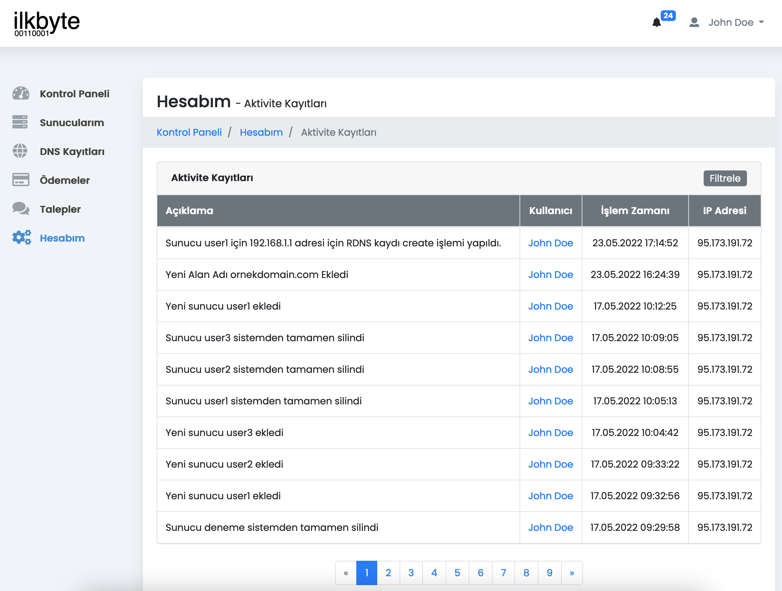Click the Açıklama column header
This screenshot has width=782, height=591.
(338, 211)
